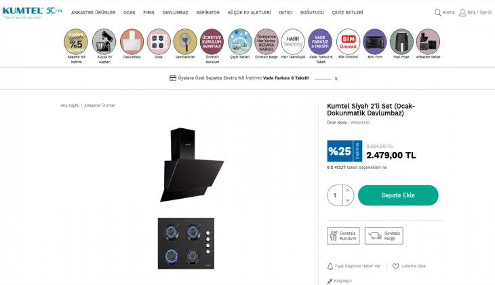Click the quantity input field
Viewport: 495px width, 285px height.
coord(335,195)
